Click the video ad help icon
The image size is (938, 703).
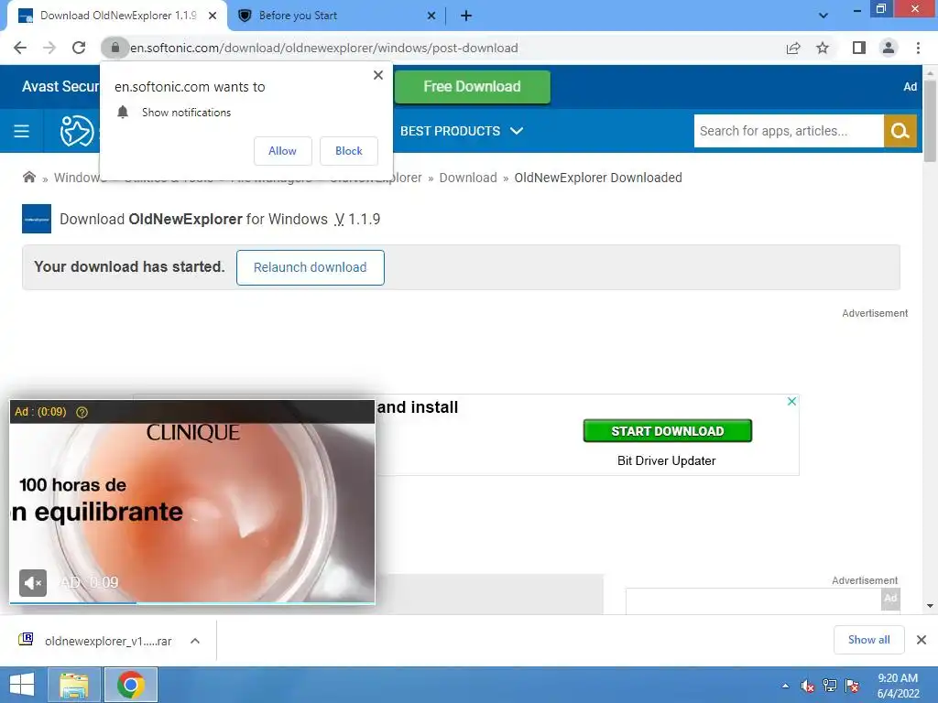tap(82, 412)
